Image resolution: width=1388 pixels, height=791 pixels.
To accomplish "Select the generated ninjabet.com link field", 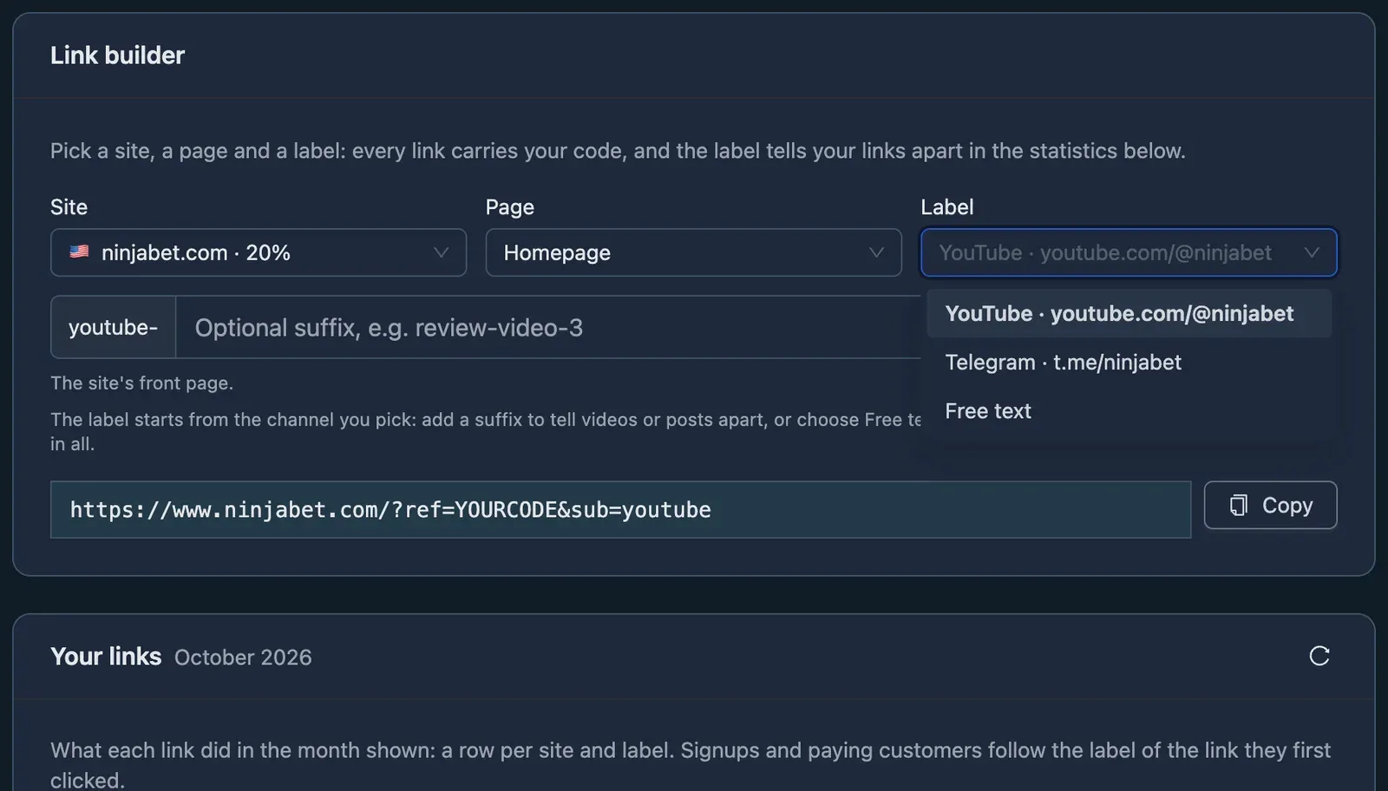I will tap(620, 509).
